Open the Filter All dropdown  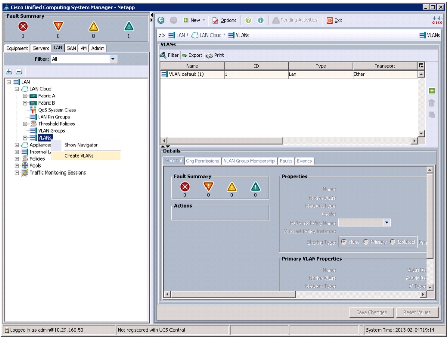click(x=113, y=59)
